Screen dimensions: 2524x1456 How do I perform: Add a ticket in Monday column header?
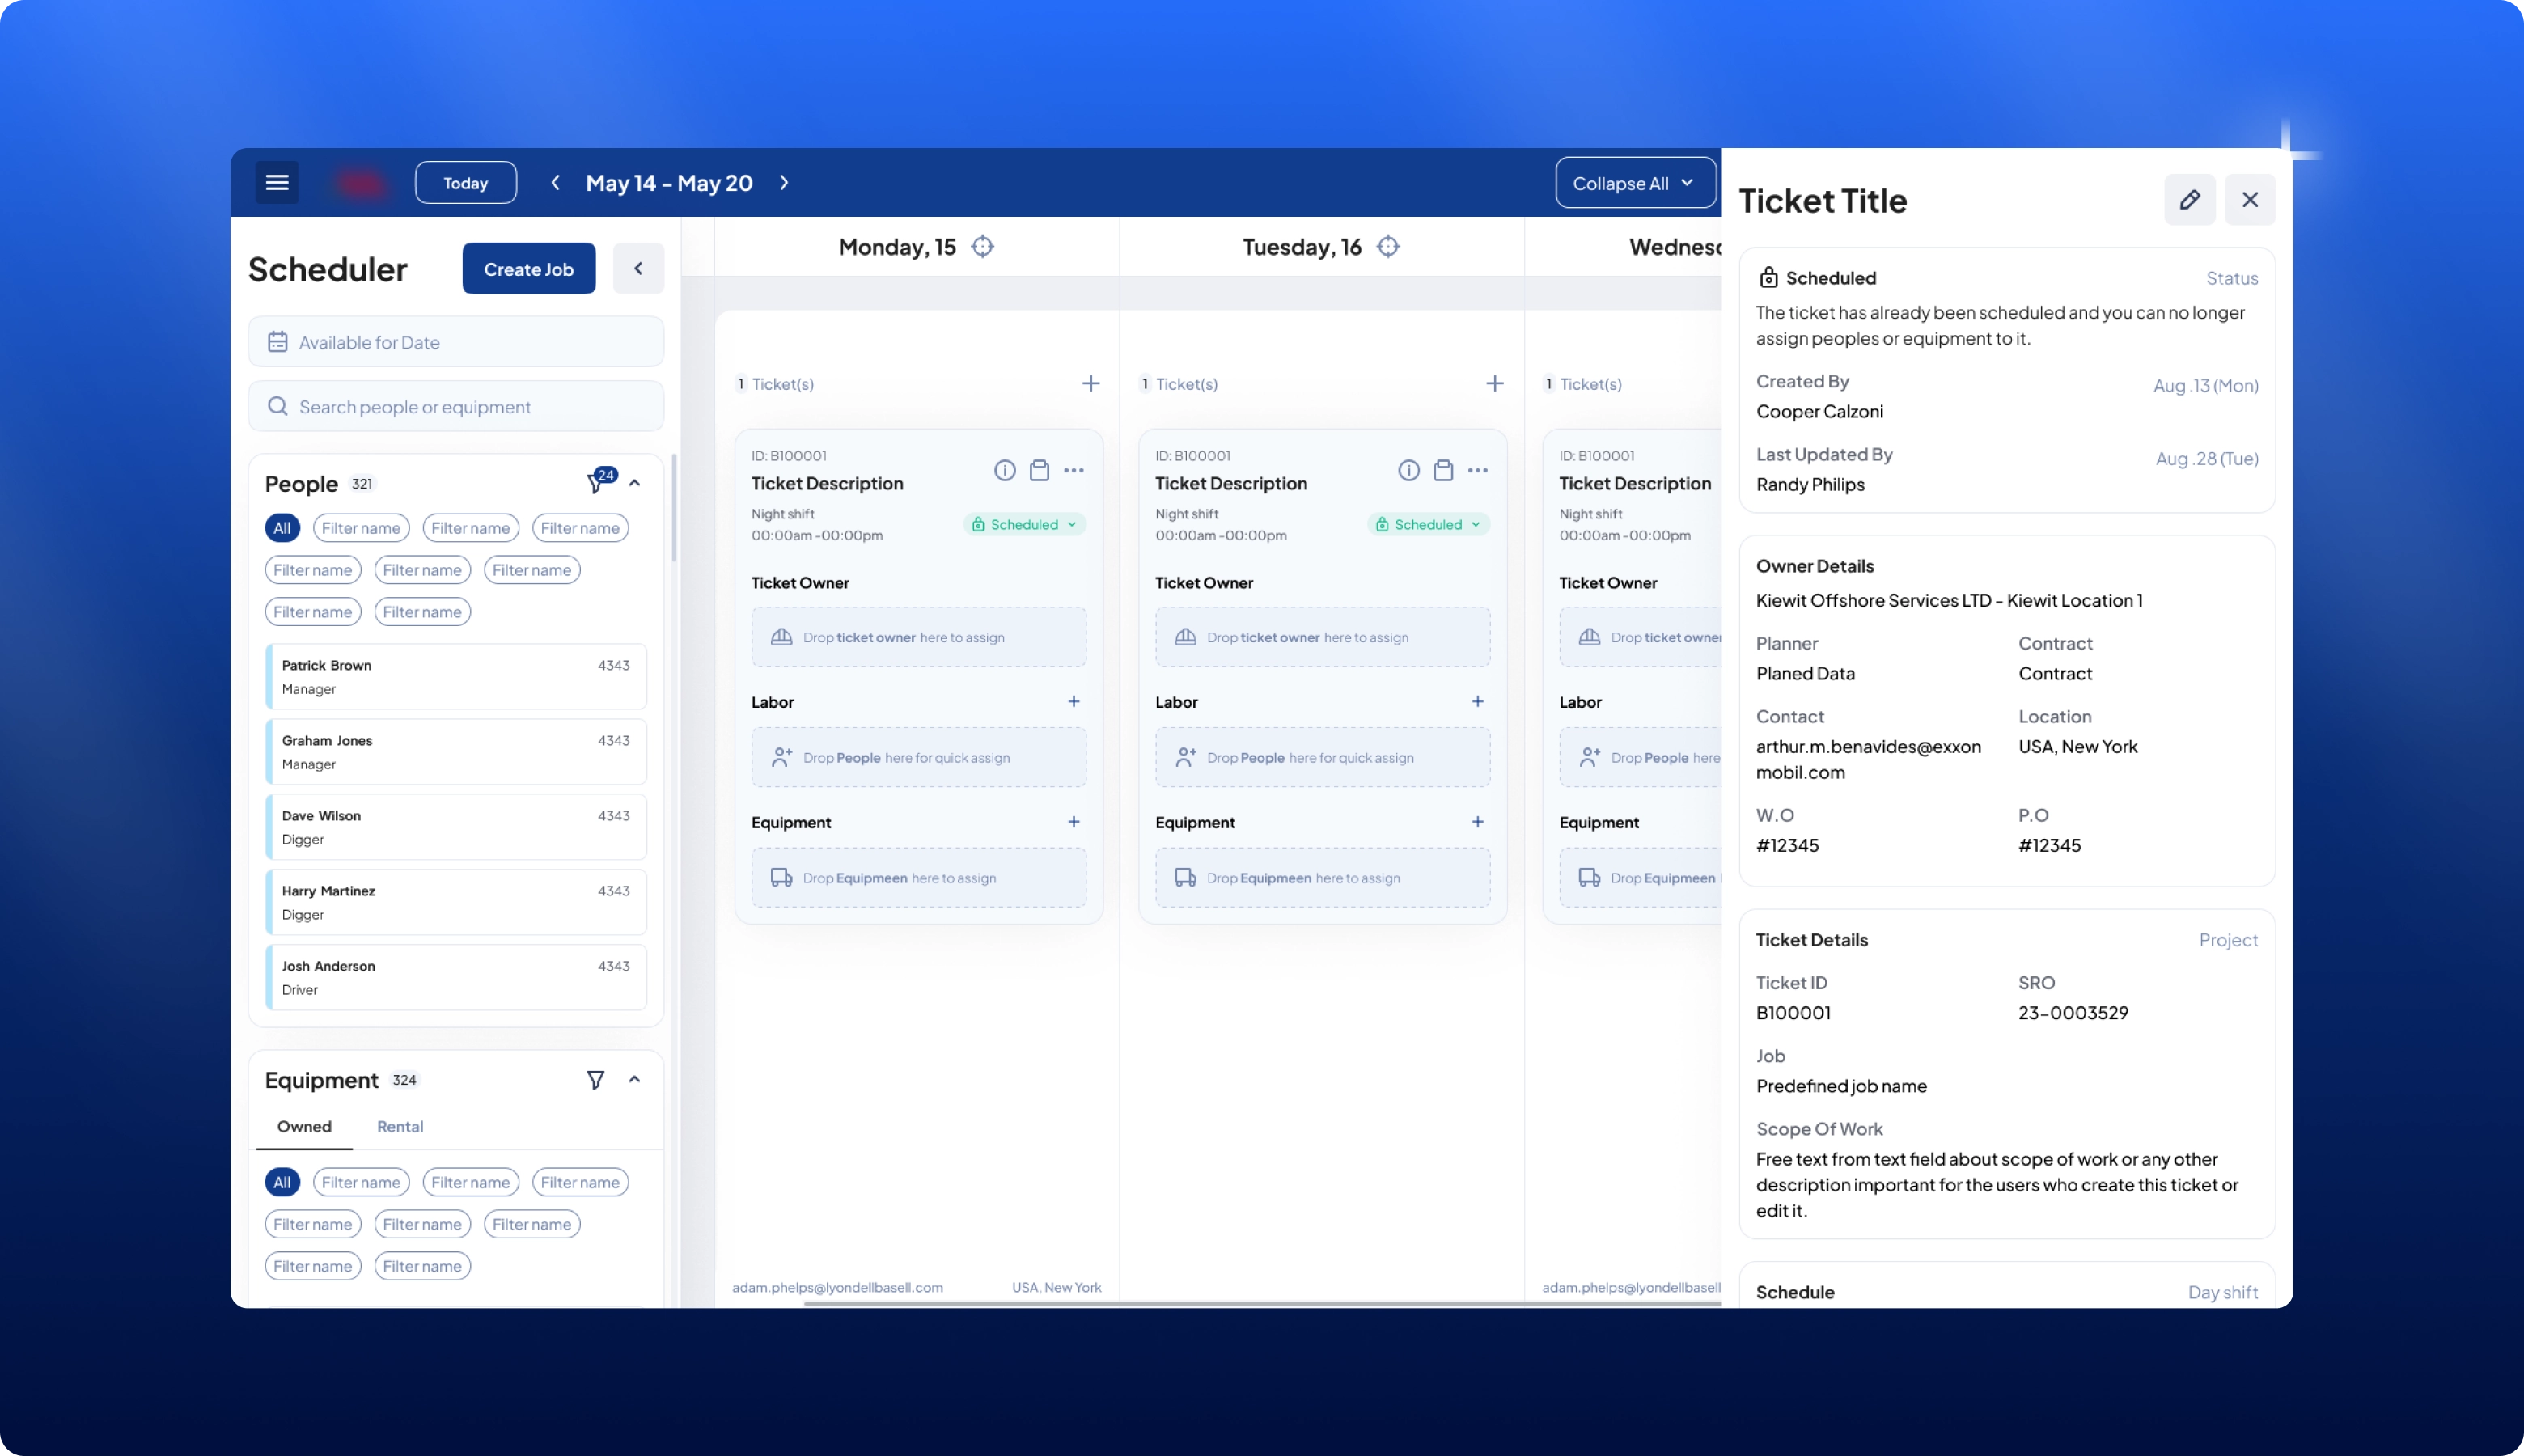click(1091, 384)
